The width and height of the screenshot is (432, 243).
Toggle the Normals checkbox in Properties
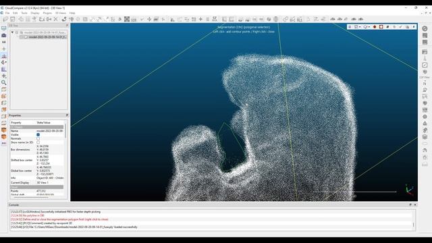[x=38, y=138]
